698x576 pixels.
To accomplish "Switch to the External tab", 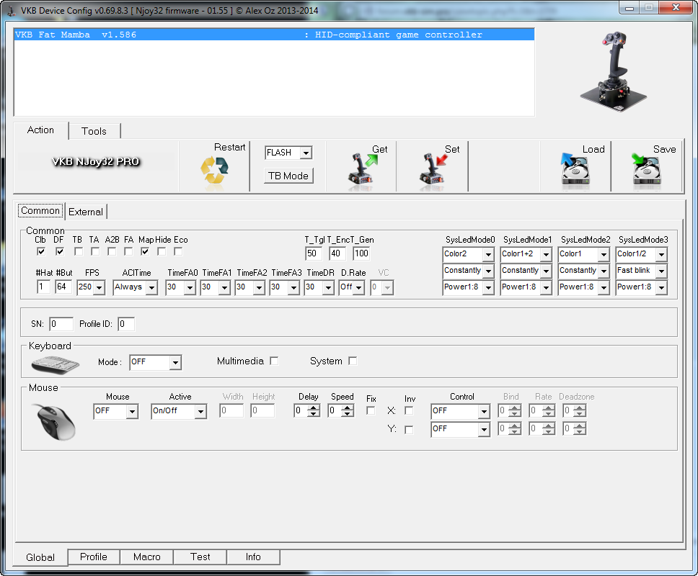I will [x=86, y=212].
